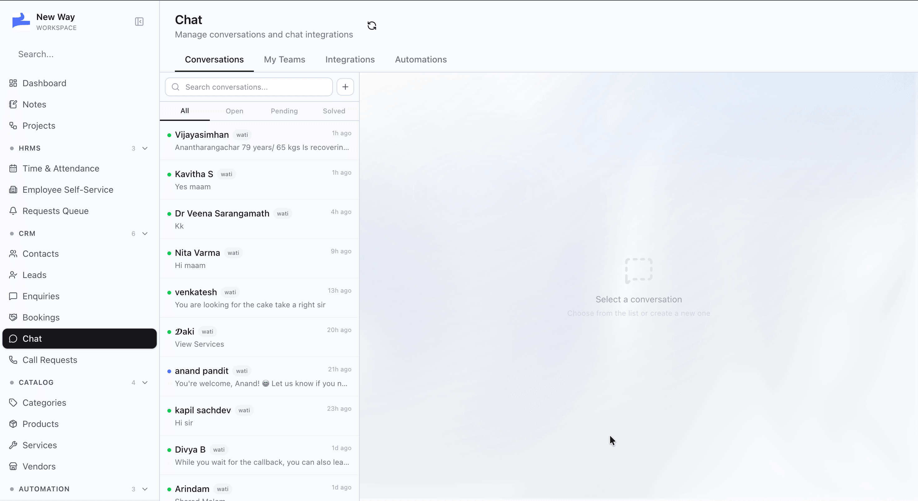Click the plus new conversation button

pyautogui.click(x=345, y=87)
